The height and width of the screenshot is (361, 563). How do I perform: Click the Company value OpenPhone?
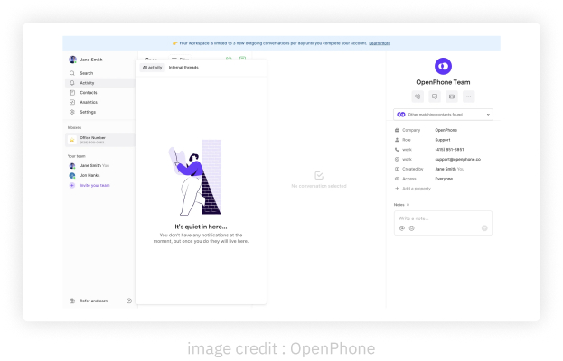click(x=446, y=130)
